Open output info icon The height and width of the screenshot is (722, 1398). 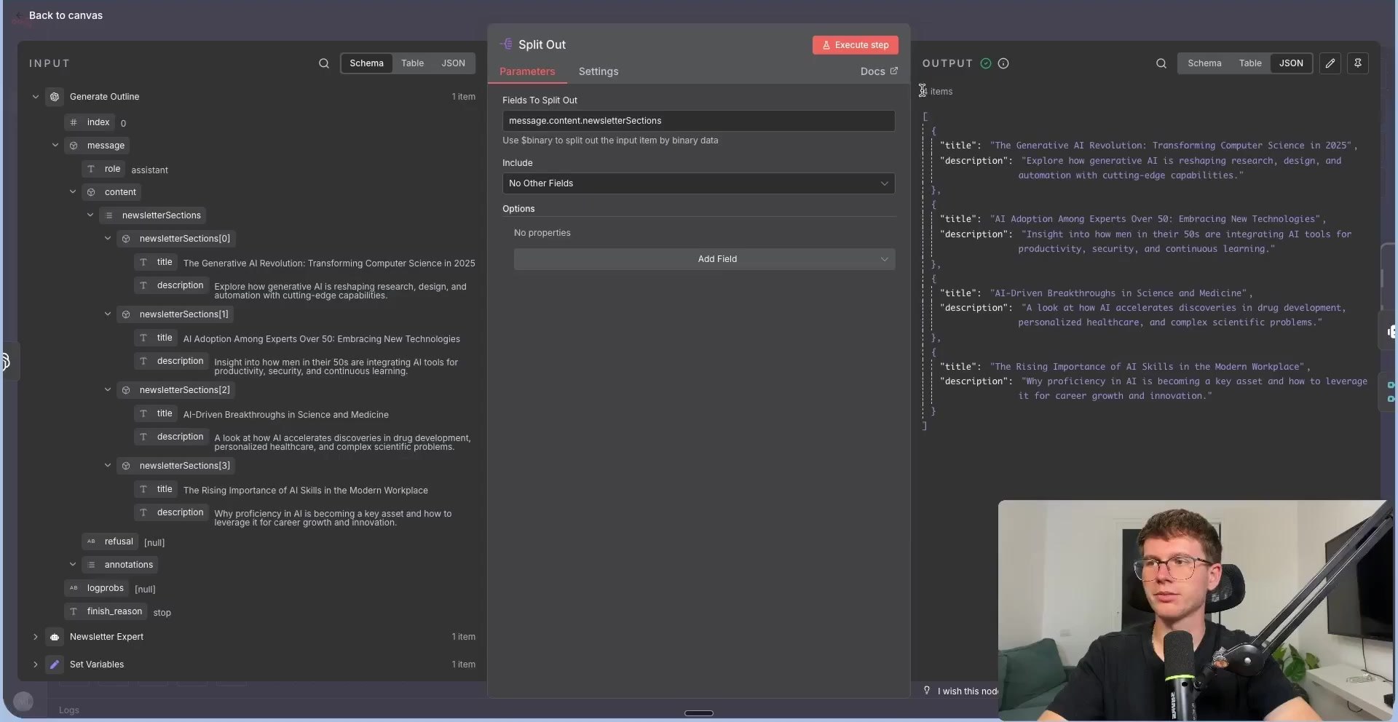pos(1003,63)
